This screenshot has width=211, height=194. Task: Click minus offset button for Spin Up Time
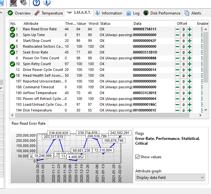pyautogui.click(x=177, y=35)
